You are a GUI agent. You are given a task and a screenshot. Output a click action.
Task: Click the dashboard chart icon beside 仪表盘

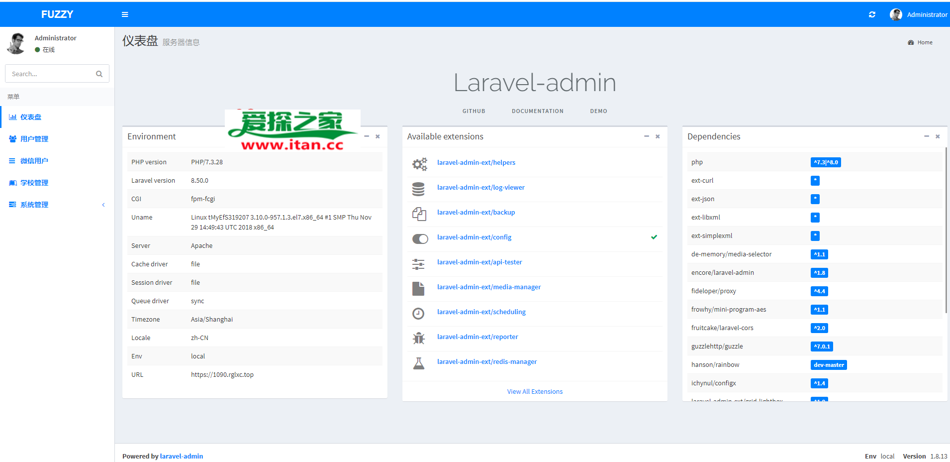pyautogui.click(x=12, y=117)
